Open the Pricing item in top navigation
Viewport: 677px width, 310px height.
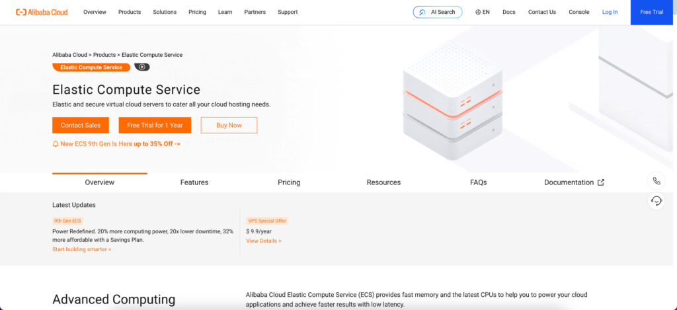[197, 12]
